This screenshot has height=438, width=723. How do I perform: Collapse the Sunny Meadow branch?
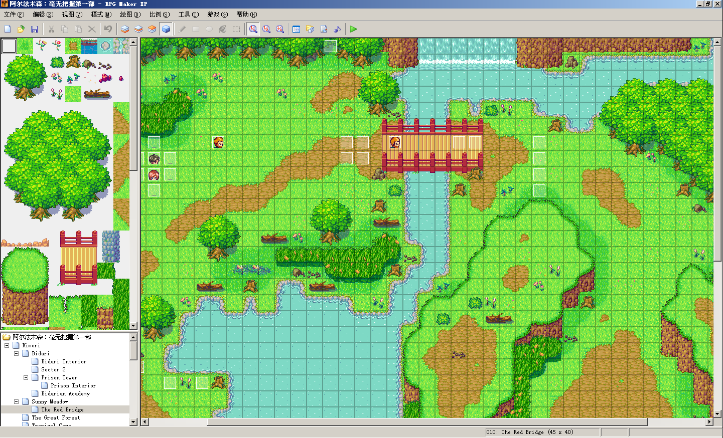17,401
